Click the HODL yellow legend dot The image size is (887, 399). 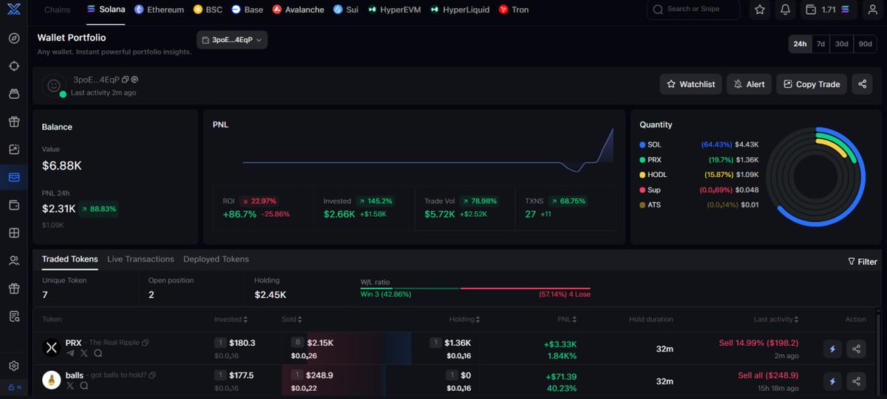pyautogui.click(x=642, y=175)
